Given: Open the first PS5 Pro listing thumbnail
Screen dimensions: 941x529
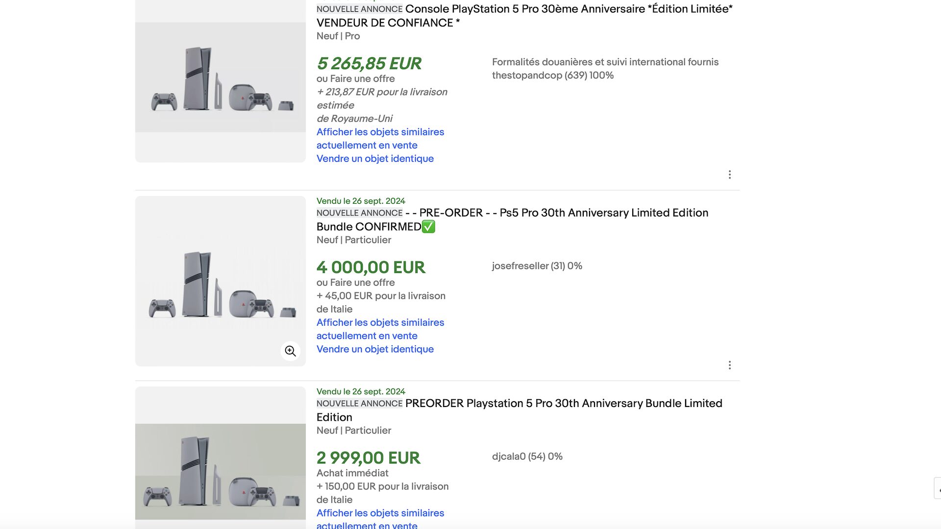Looking at the screenshot, I should [x=221, y=81].
